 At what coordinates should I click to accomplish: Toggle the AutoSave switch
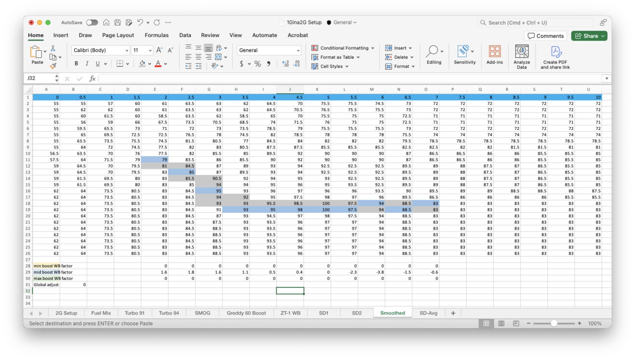tap(92, 23)
